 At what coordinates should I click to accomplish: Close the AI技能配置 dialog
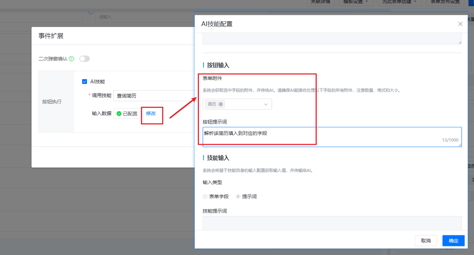460,24
